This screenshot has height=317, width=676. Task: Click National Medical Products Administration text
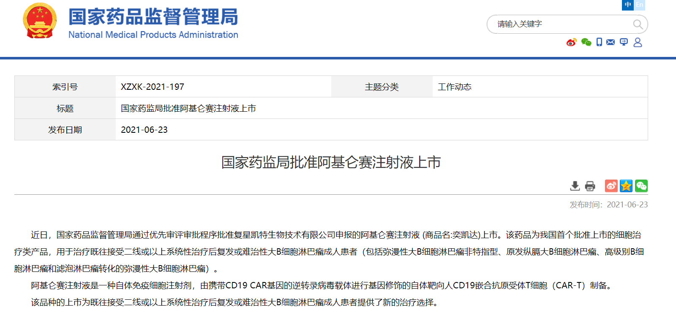(x=153, y=35)
